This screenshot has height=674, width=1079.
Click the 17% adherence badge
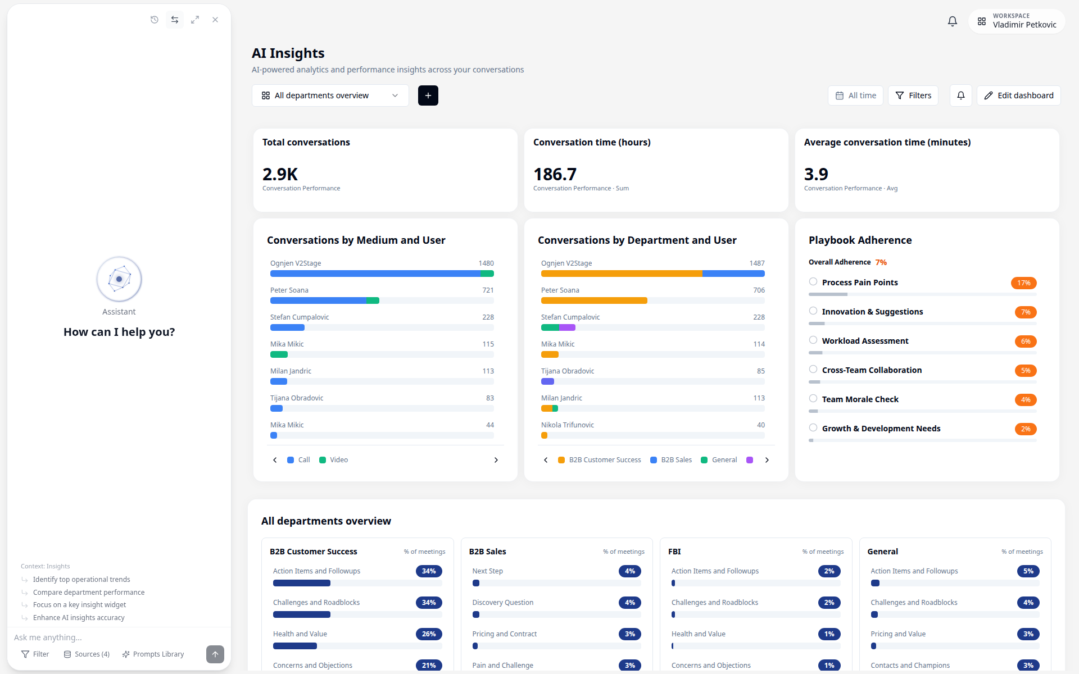pos(1024,283)
